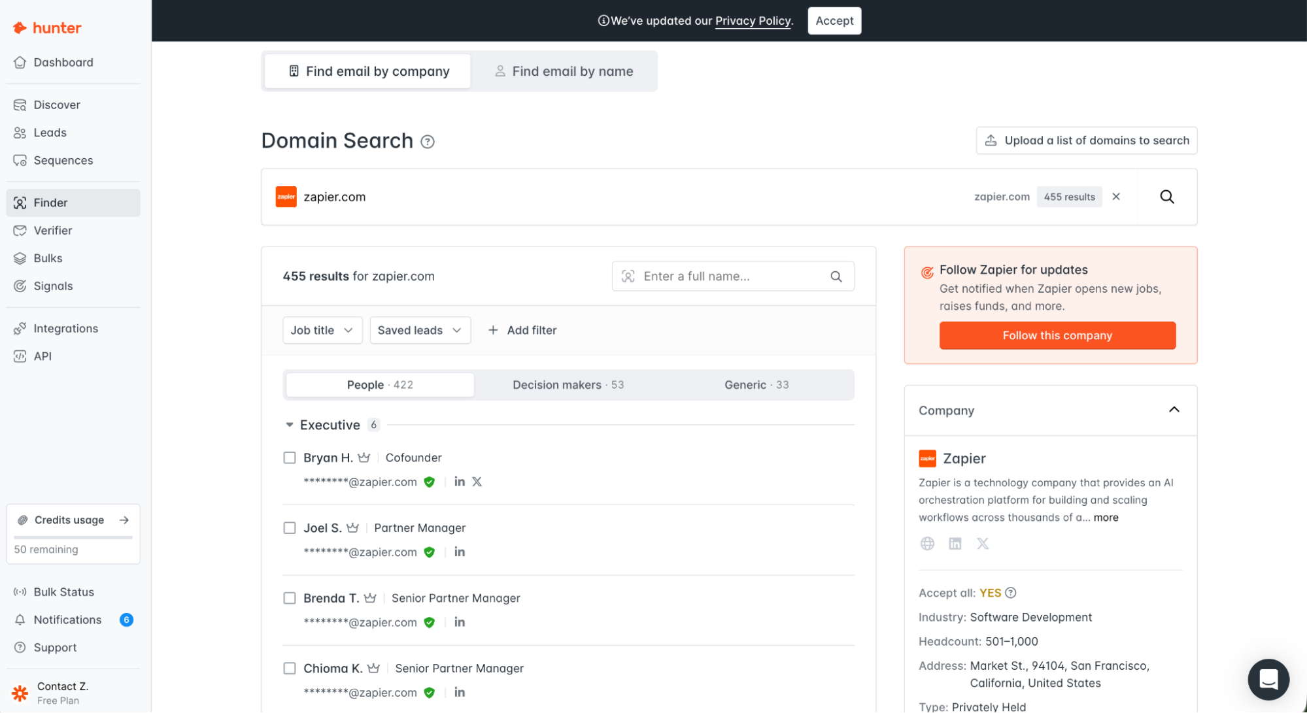Click decision maker crown beside Bryan H.

point(364,457)
